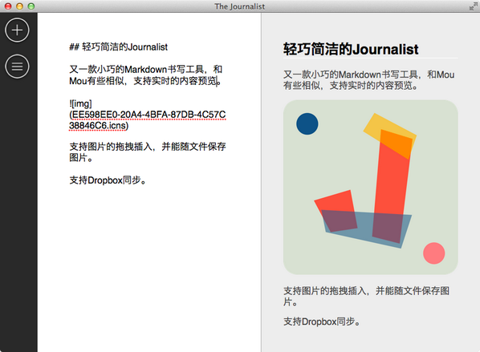Click preview paragraph '又一款小巧的Markdown书写工具'

[x=369, y=80]
